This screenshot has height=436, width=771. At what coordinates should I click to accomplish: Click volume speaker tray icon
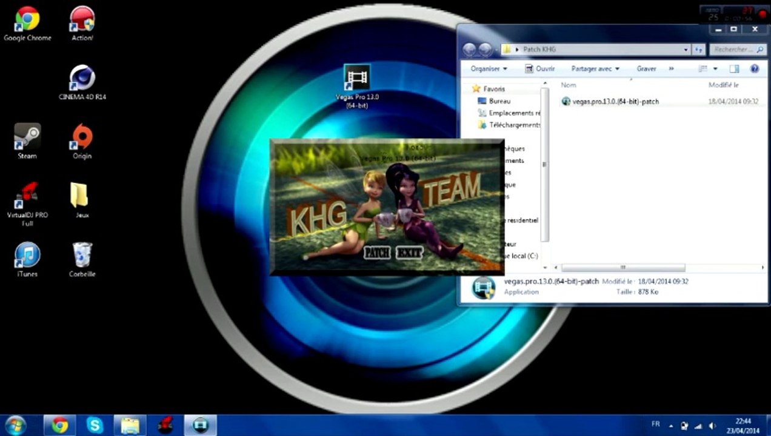coord(712,425)
